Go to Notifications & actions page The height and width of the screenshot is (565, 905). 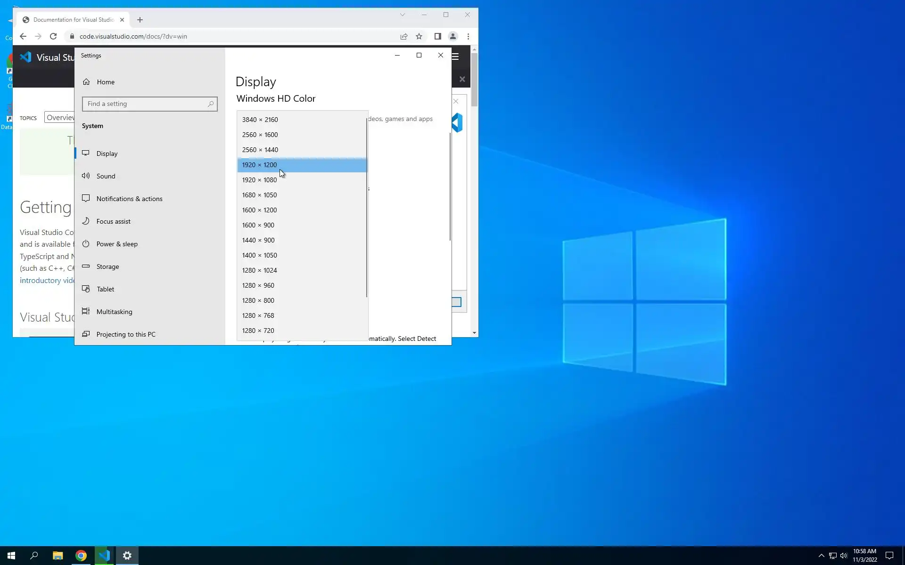(x=129, y=199)
